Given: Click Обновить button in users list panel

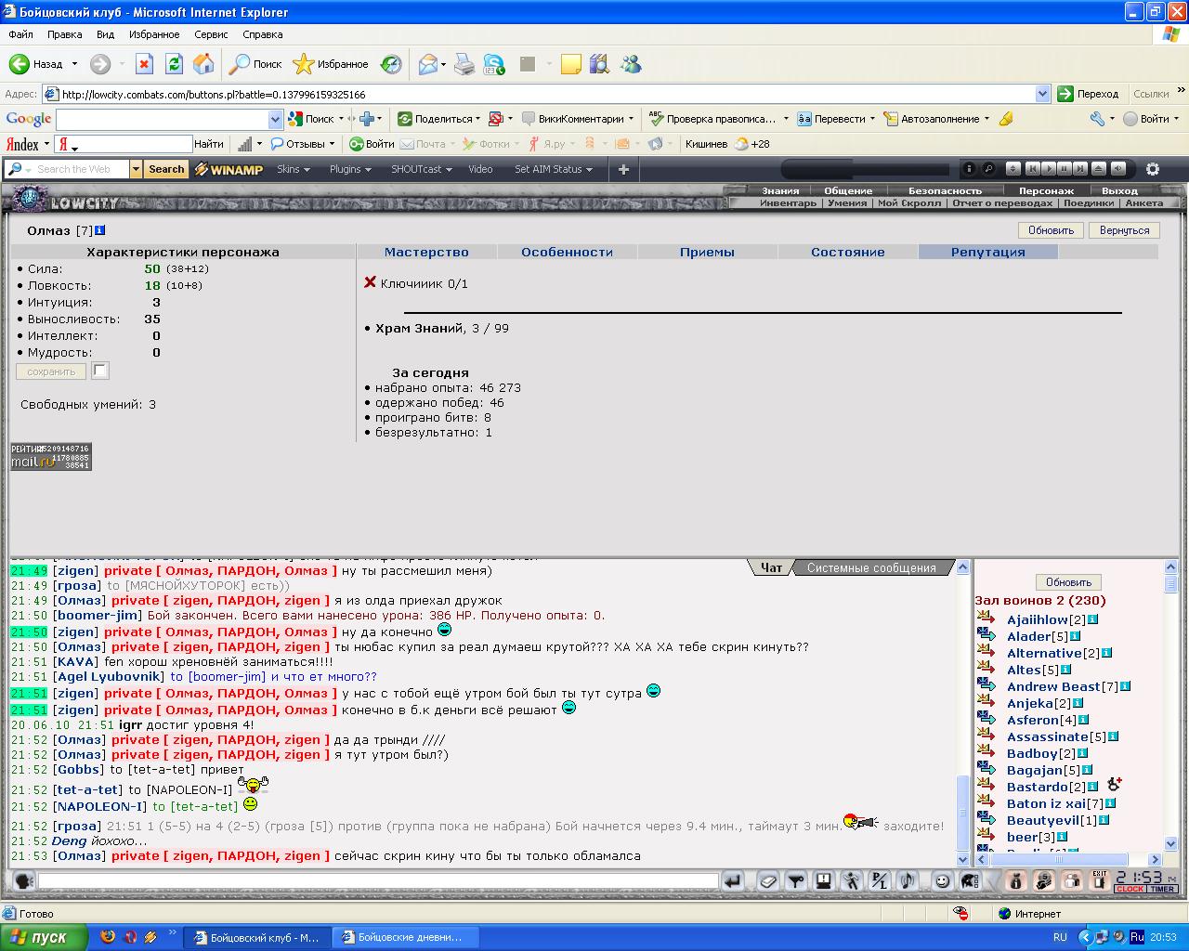Looking at the screenshot, I should point(1068,582).
